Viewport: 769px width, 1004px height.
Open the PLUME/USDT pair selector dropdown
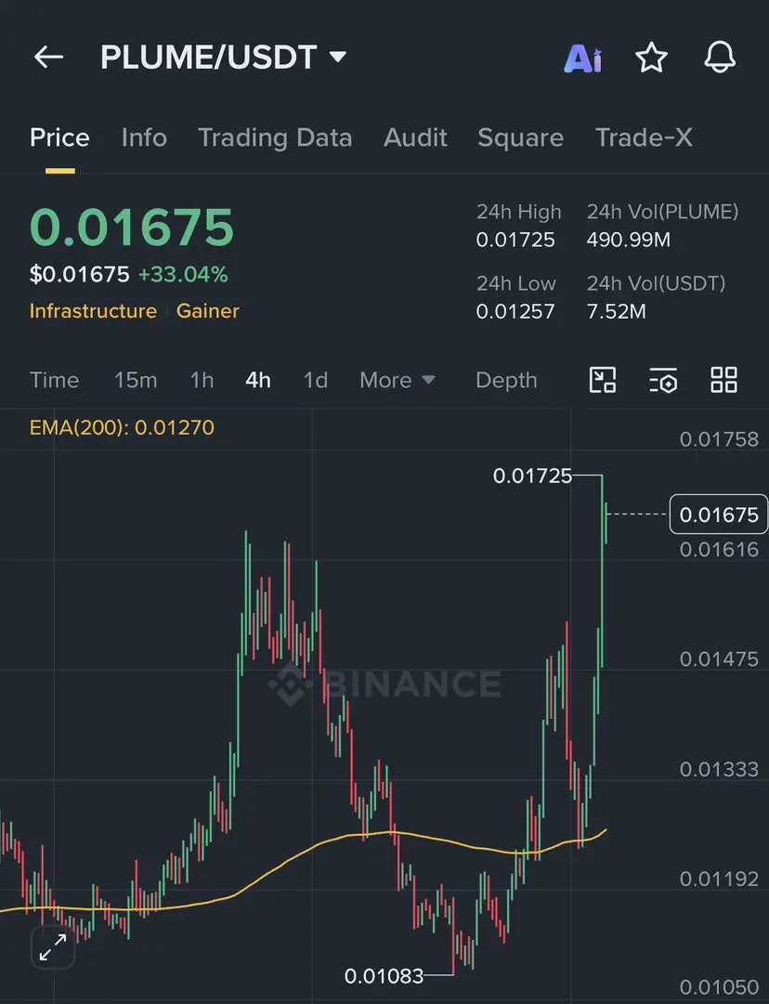point(224,57)
